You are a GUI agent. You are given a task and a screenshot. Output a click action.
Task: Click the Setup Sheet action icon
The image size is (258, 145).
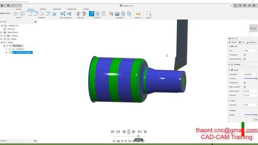click(104, 14)
